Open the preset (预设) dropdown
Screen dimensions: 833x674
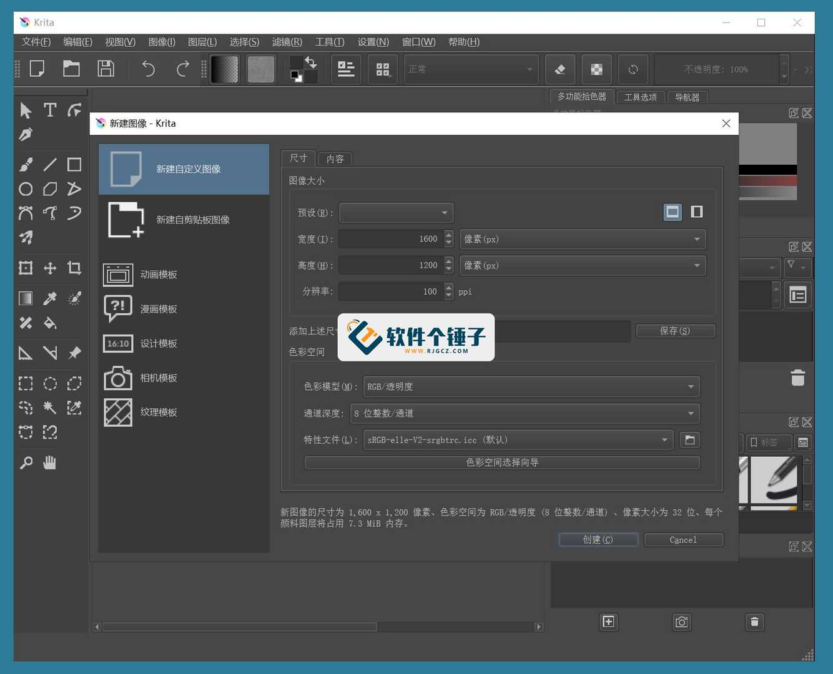coord(396,213)
